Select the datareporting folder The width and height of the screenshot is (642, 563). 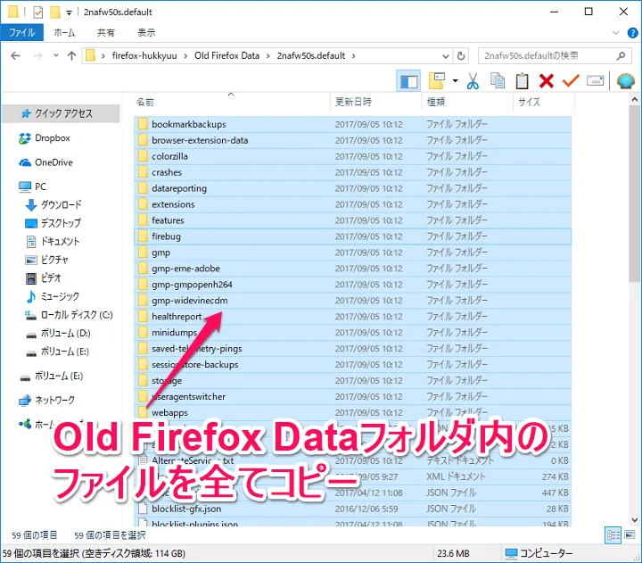(352, 188)
